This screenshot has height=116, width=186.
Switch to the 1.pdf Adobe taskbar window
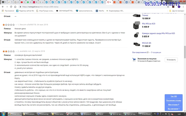[x=72, y=114]
